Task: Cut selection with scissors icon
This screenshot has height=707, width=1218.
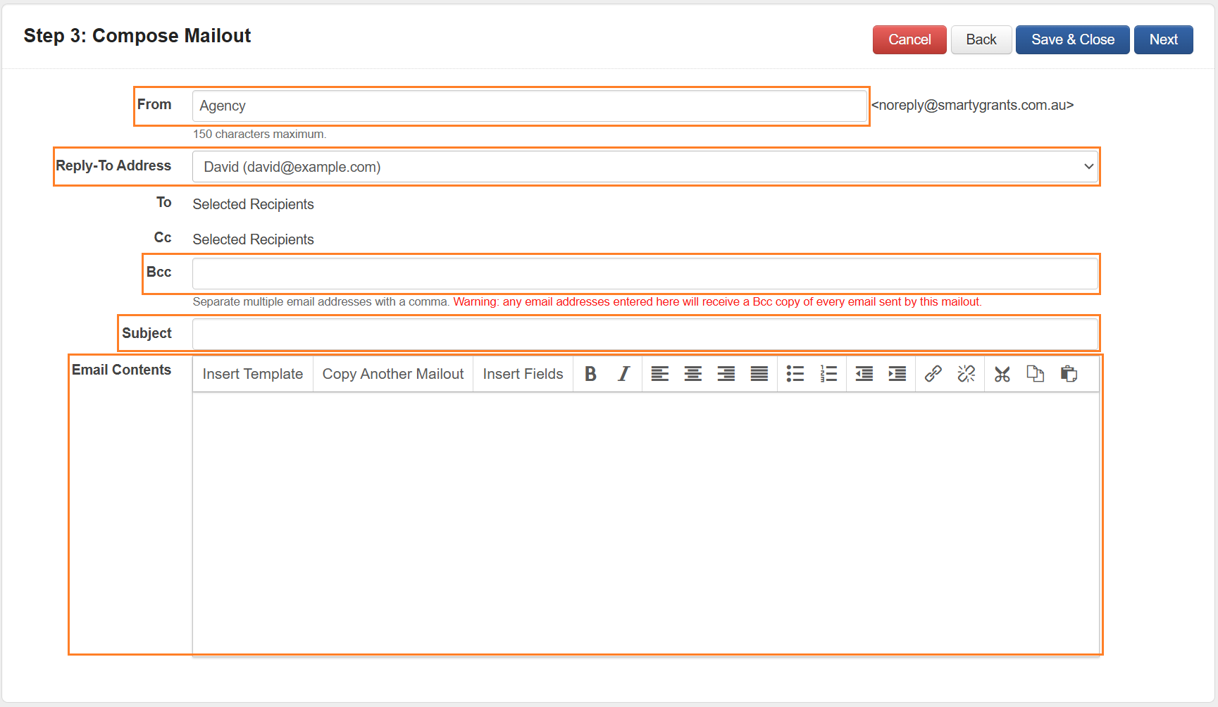Action: pyautogui.click(x=1002, y=374)
